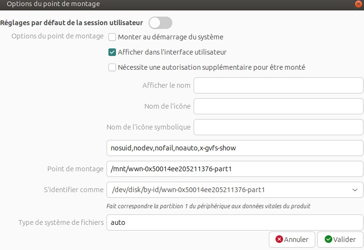Click the Annuler button
364x250 pixels.
292,239
